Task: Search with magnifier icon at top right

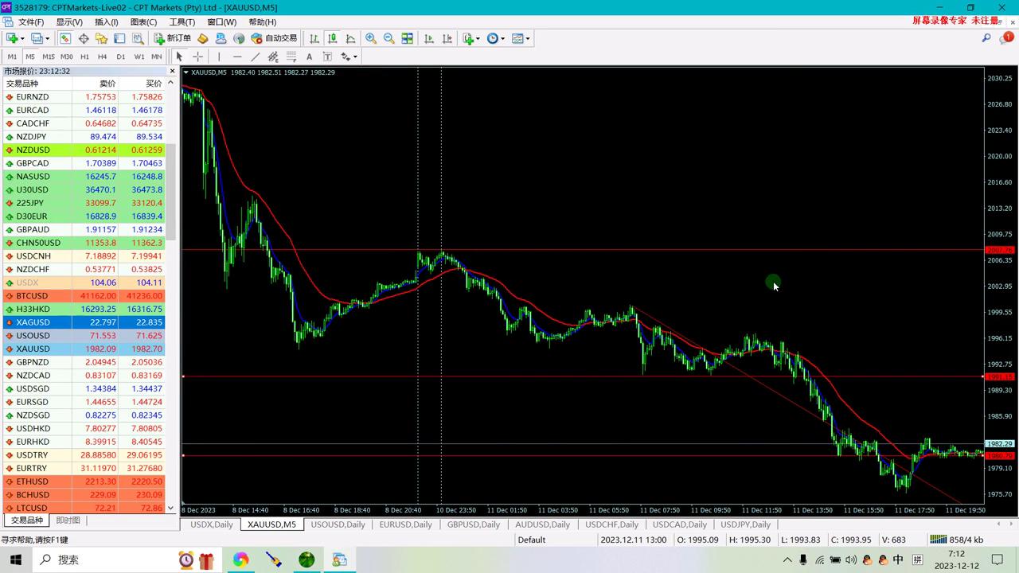Action: 986,38
